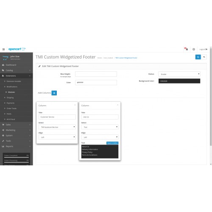Screen dimensions: 212x212
Task: Open the Sales sidebar menu
Action: pyautogui.click(x=17, y=125)
